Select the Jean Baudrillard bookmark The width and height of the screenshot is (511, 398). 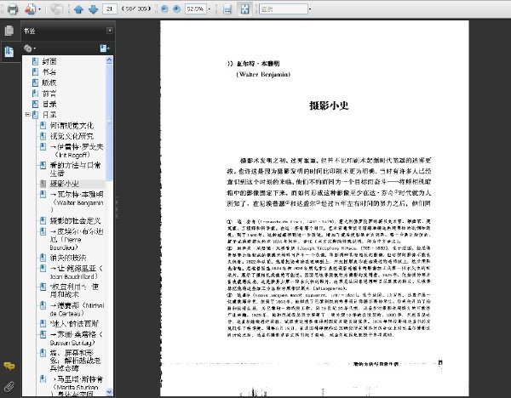pyautogui.click(x=77, y=272)
